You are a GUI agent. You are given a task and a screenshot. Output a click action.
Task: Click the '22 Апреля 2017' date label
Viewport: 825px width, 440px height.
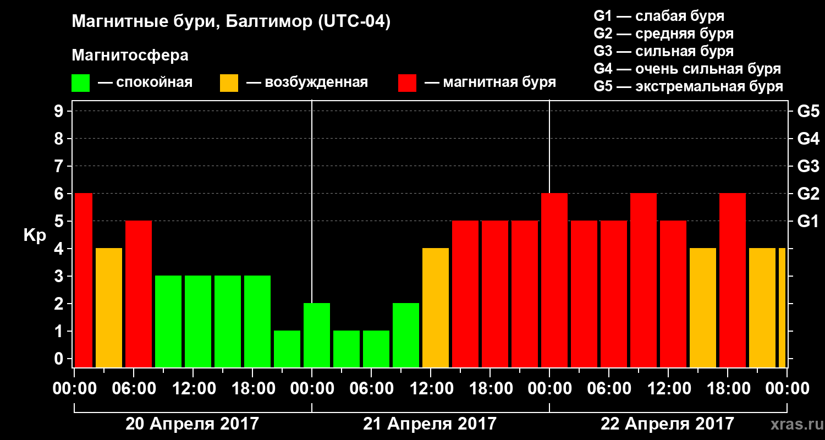point(667,424)
